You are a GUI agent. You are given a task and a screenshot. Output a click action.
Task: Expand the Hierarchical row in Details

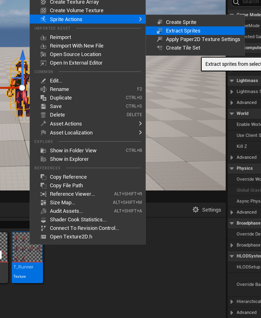[x=232, y=302]
